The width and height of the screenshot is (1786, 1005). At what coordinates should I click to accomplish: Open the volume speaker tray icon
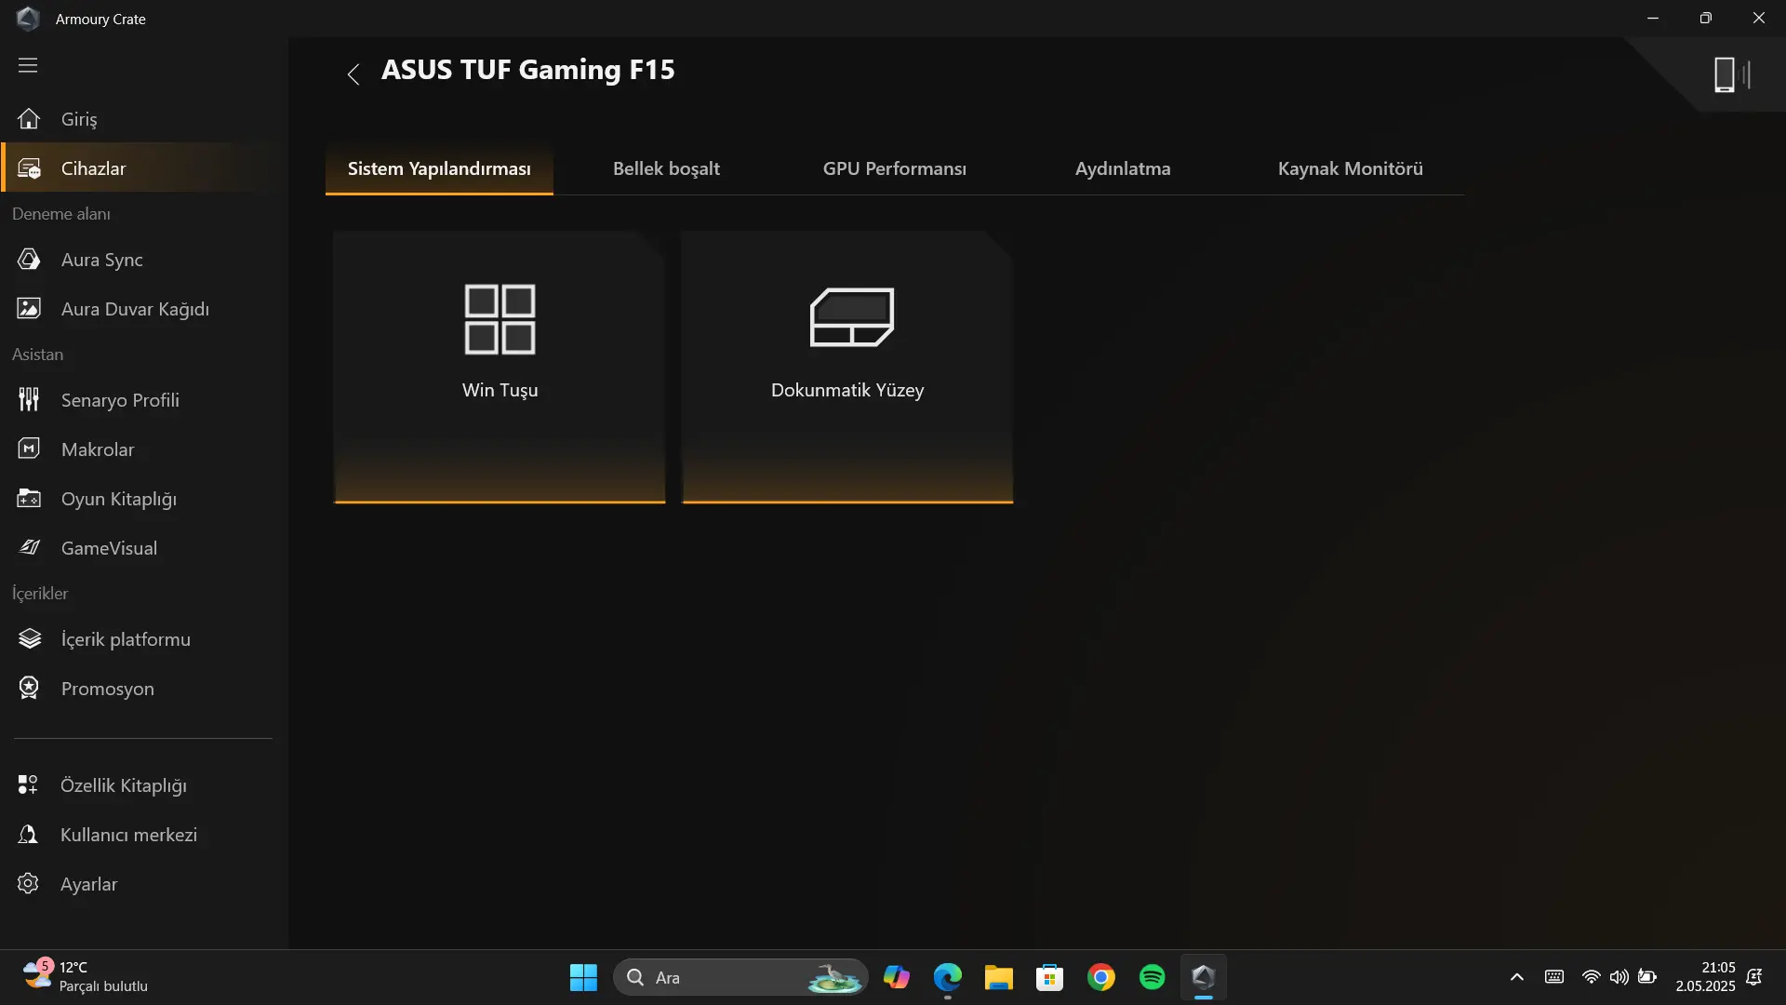point(1619,977)
